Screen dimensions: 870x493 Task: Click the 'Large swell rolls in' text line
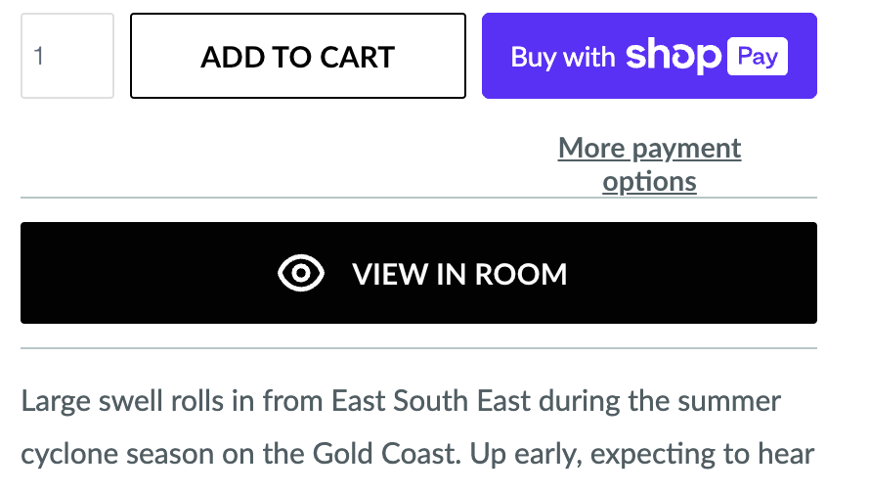point(117,402)
